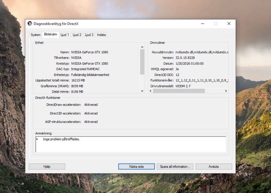Click the Drivrutiner horizontal scrollbar thumb
271x193 pixels.
(179, 91)
